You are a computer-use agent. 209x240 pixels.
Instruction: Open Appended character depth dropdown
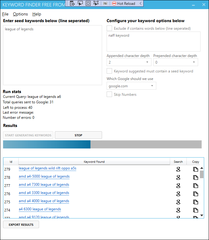(x=129, y=62)
